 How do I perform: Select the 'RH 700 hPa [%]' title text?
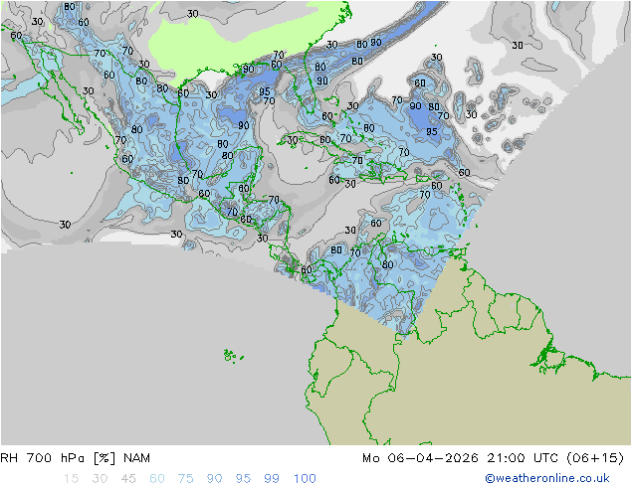click(x=58, y=458)
